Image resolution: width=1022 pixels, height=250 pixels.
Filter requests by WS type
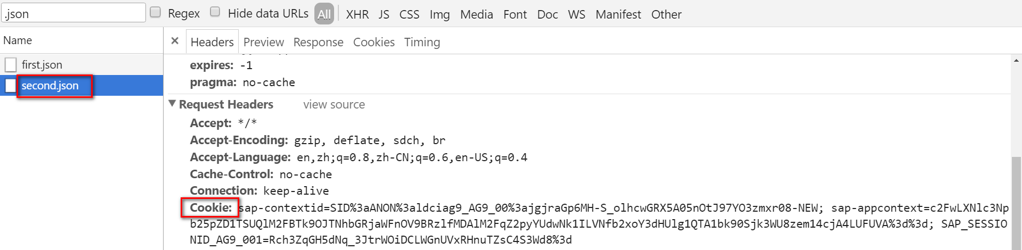tap(577, 14)
